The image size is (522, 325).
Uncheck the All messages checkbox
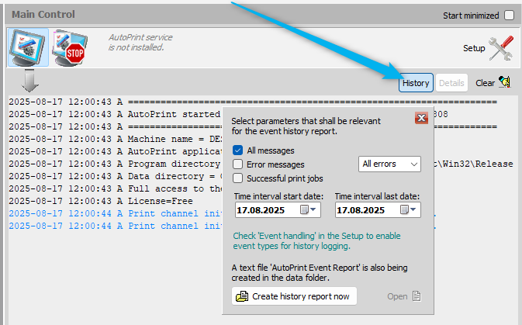237,150
